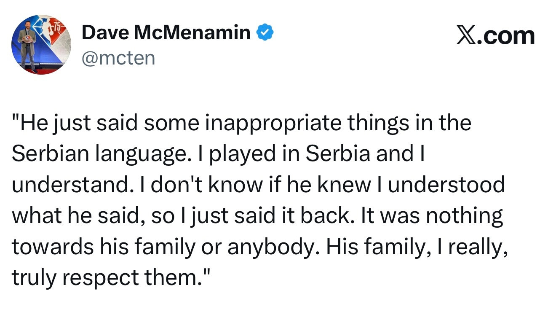Open Dave McMenamin's profile picture
Screen dimensions: 556x312
tap(41, 45)
